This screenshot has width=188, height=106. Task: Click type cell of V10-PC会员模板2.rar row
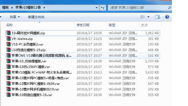point(122,44)
